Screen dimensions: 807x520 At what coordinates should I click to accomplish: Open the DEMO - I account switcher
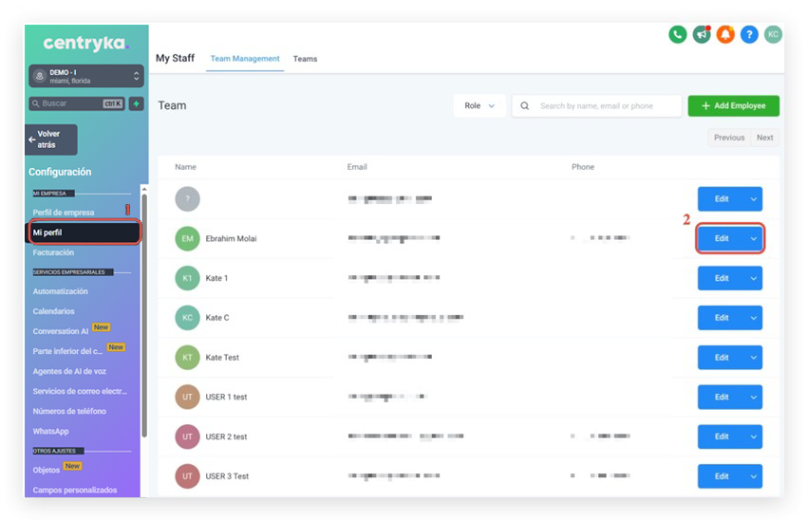coord(85,76)
